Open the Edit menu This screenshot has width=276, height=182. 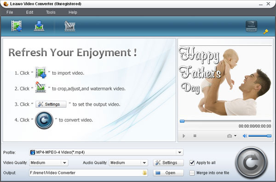tap(29, 12)
